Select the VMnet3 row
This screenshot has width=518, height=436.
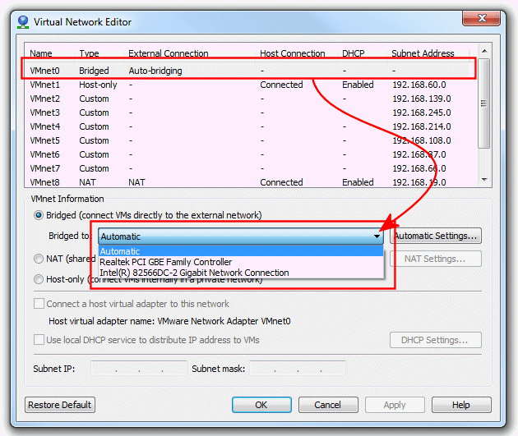[x=250, y=112]
